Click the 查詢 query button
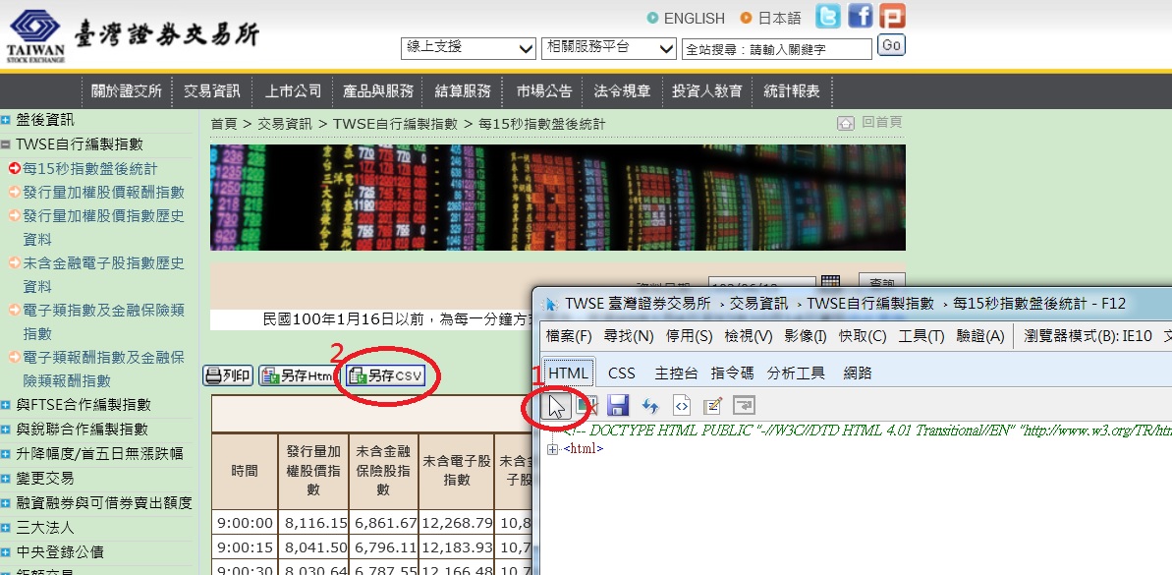 click(881, 283)
